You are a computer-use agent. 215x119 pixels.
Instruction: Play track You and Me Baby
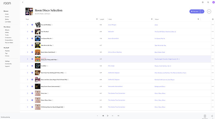[32, 25]
